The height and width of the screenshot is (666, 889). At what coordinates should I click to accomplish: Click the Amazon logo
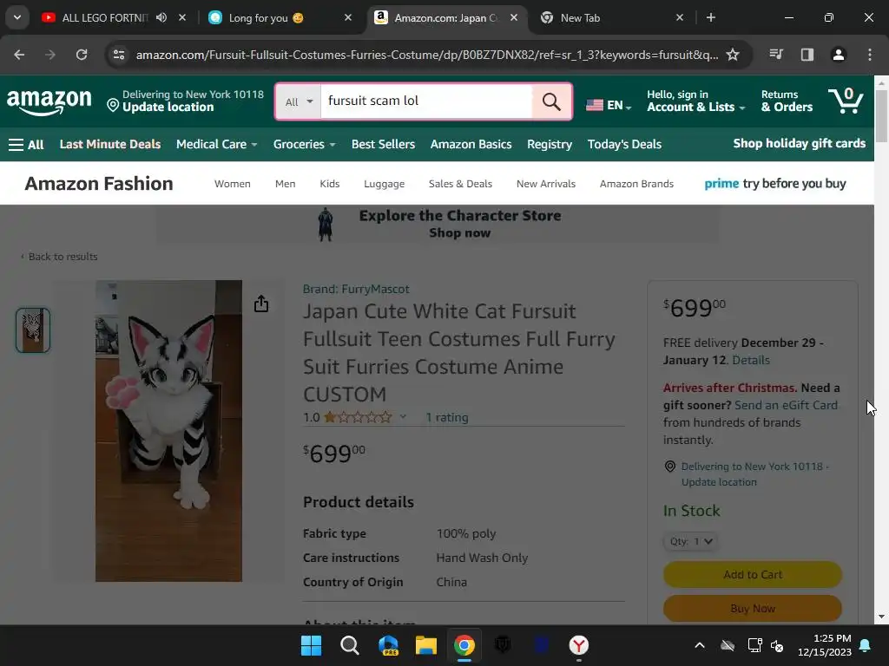[x=49, y=101]
